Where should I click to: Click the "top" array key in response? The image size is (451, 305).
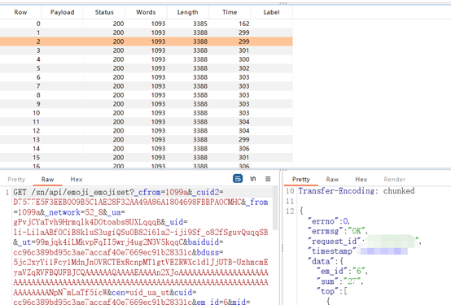coord(328,291)
